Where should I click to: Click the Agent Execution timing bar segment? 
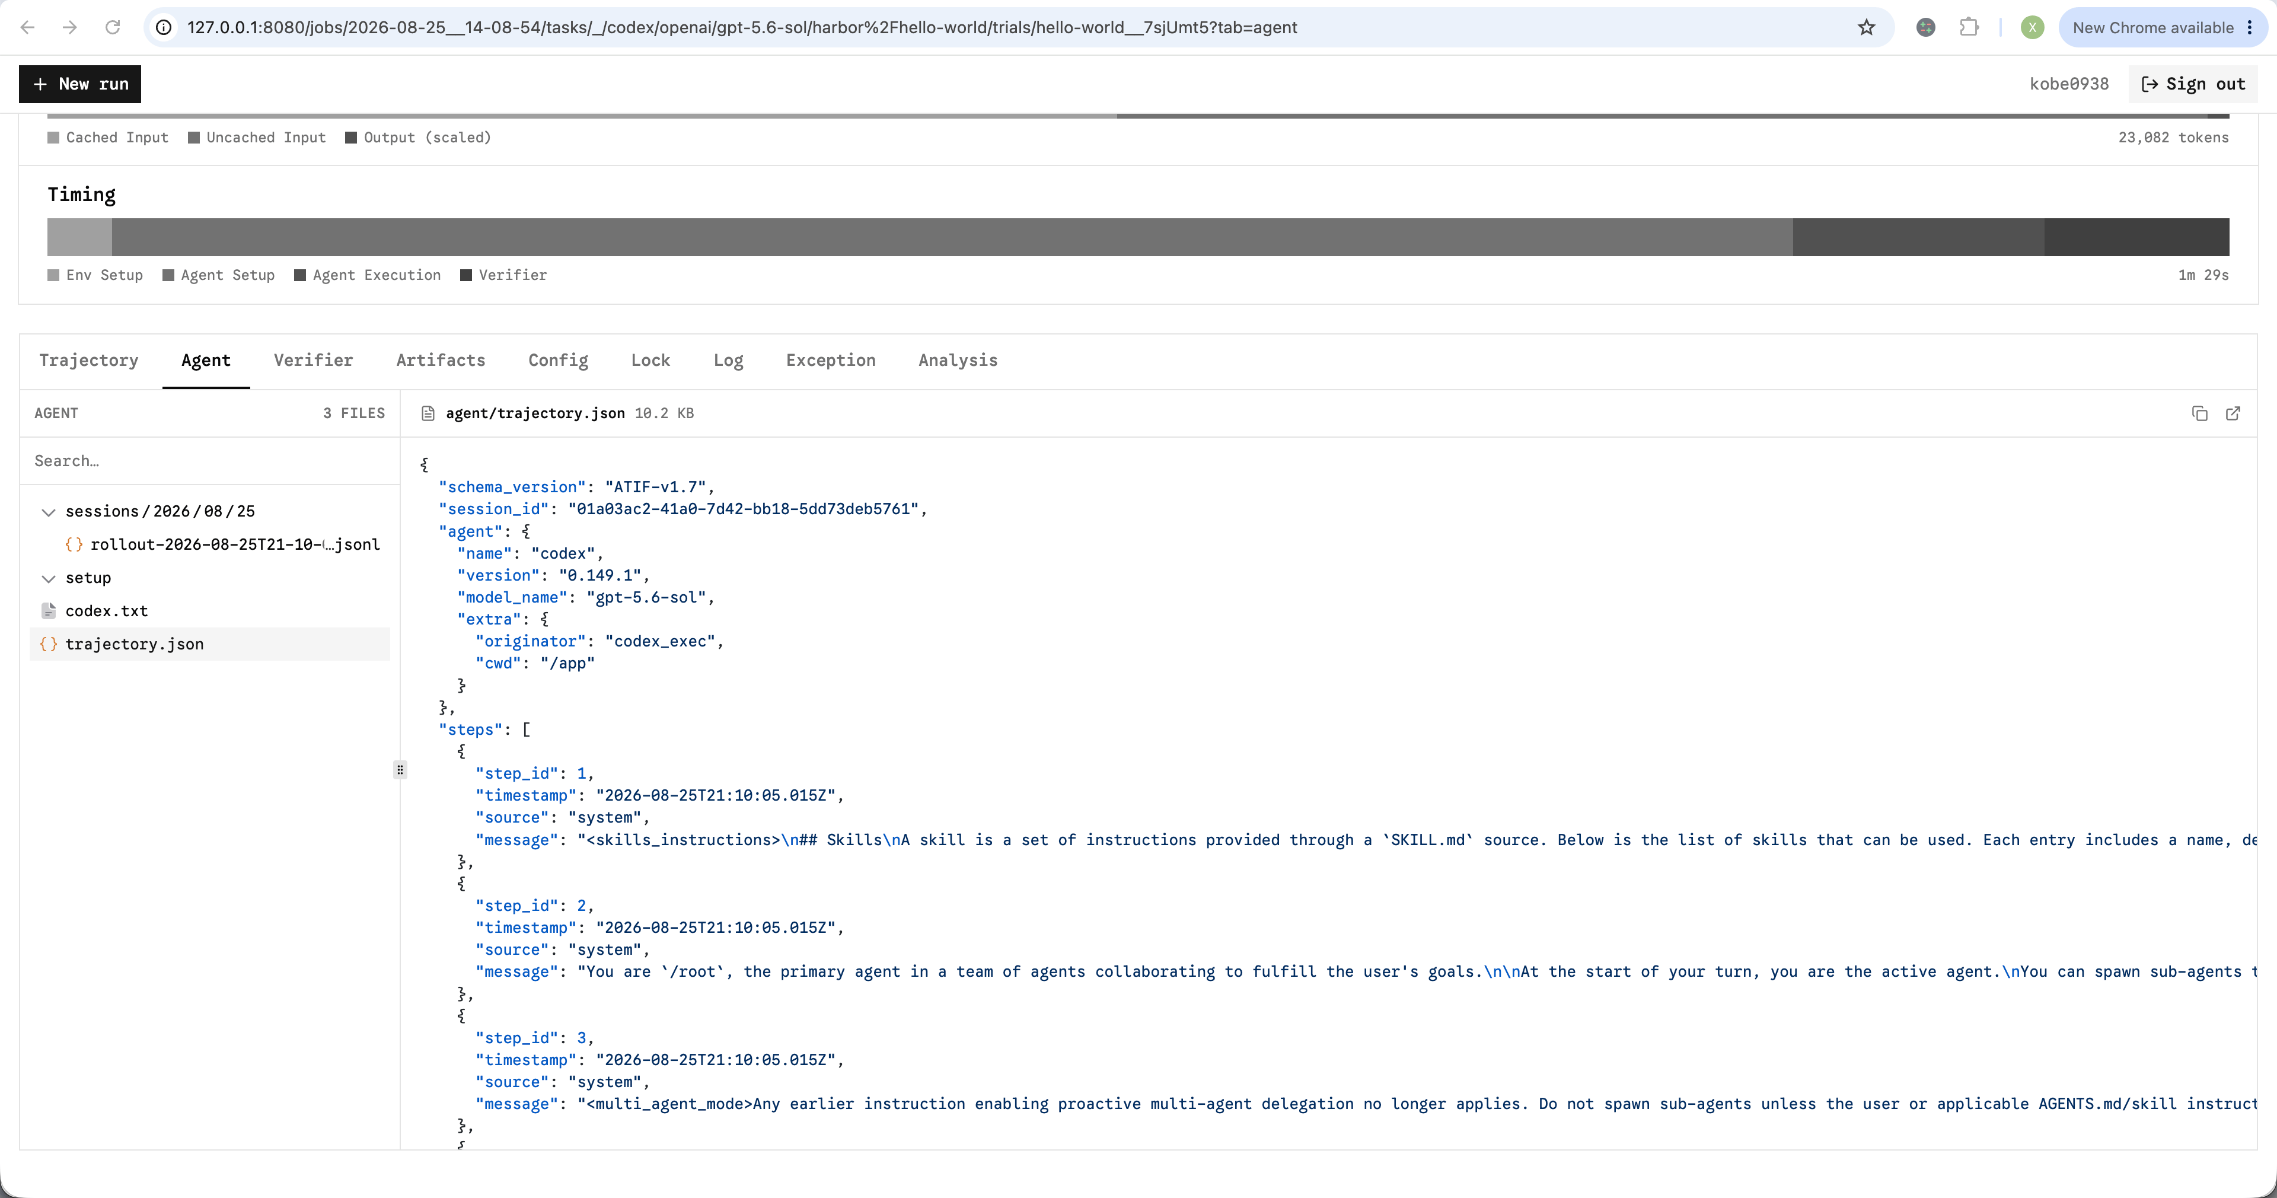pyautogui.click(x=1918, y=237)
